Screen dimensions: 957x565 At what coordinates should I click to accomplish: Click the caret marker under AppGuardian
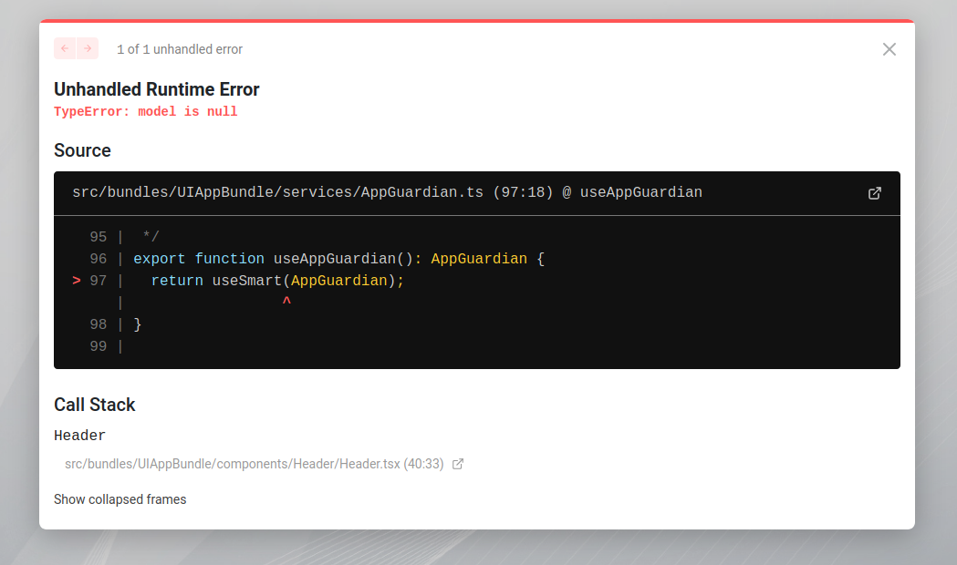[286, 302]
